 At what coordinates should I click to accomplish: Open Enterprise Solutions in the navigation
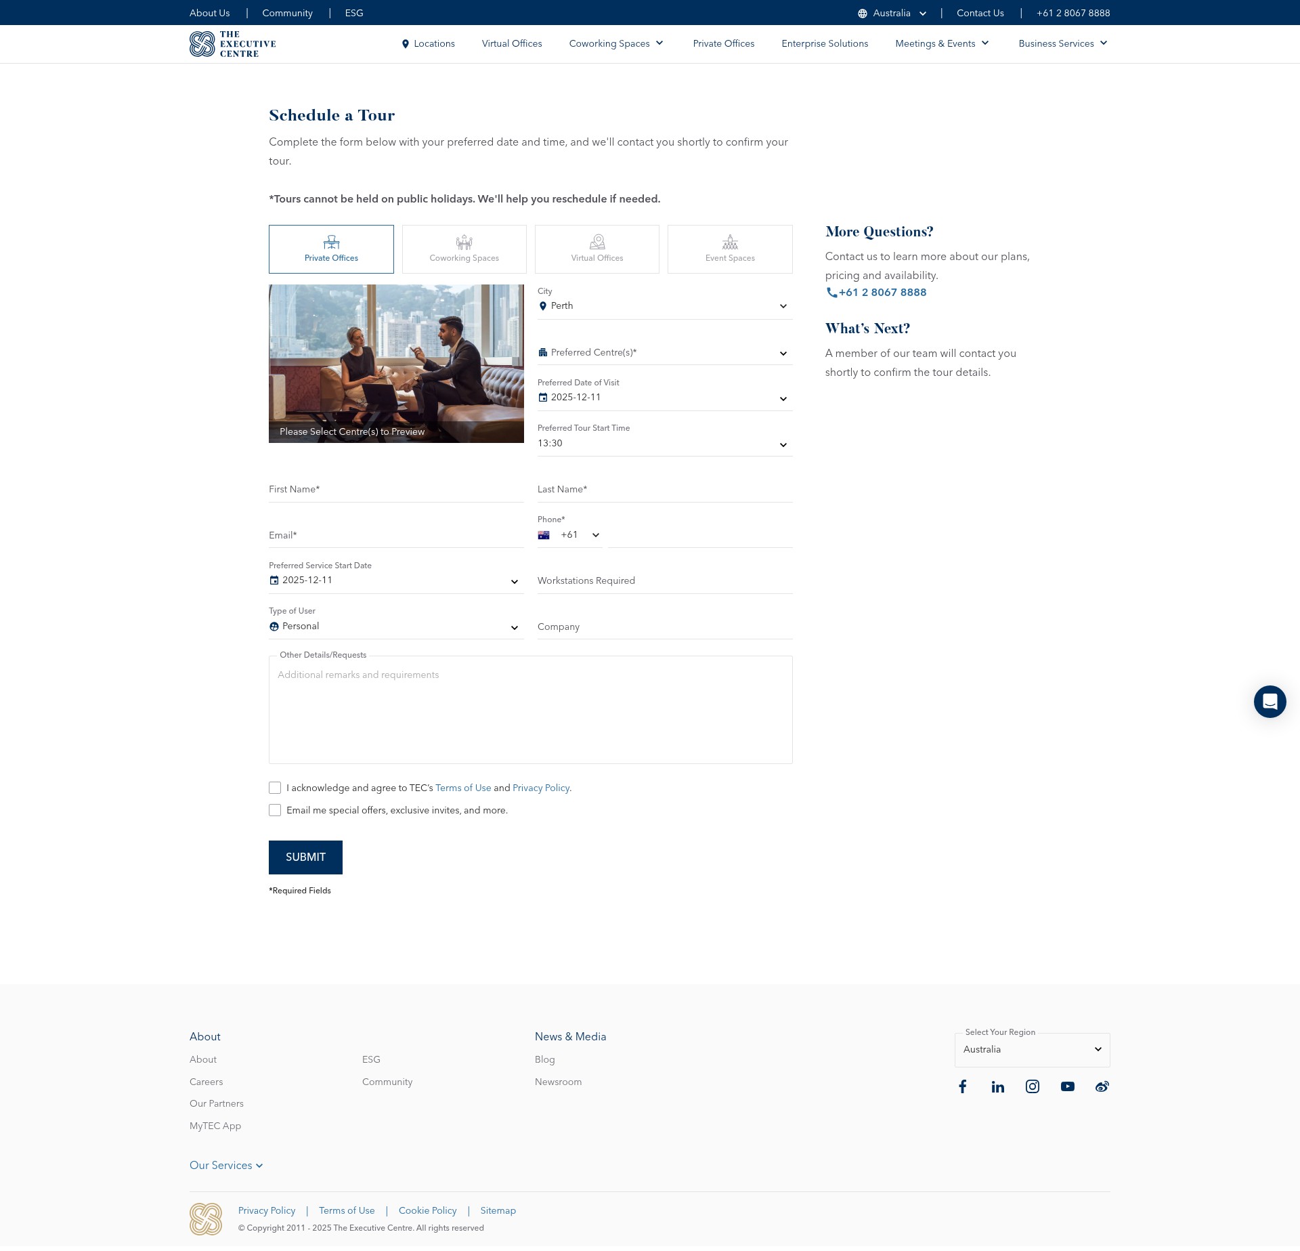point(825,44)
